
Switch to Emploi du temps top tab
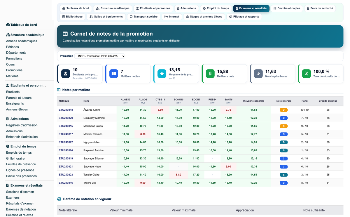coord(216,8)
